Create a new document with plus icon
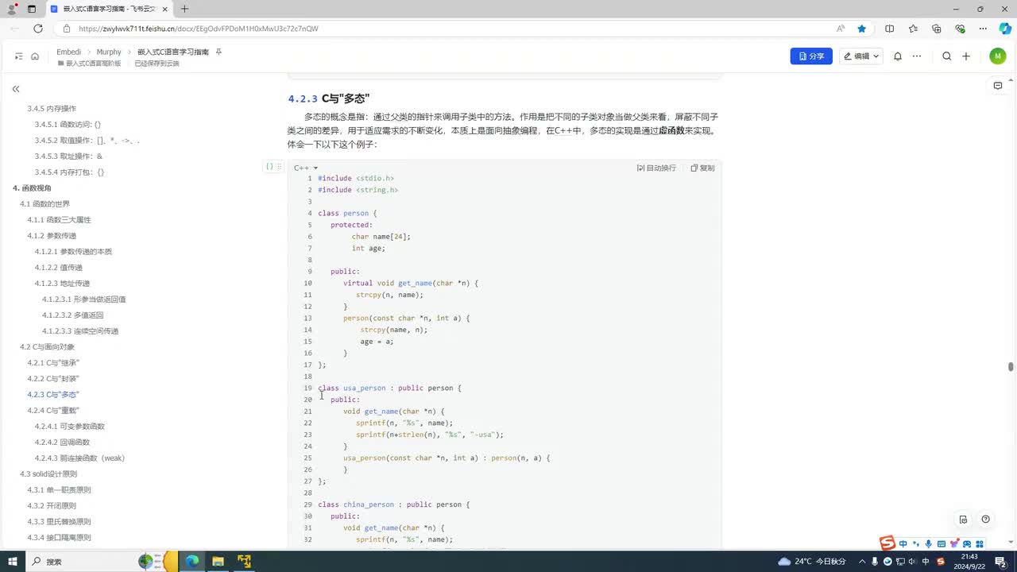1017x572 pixels. [966, 56]
